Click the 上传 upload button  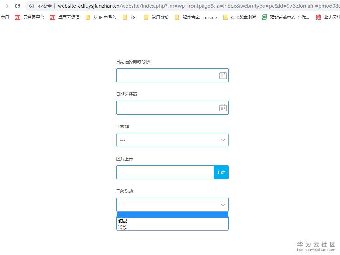click(x=221, y=172)
